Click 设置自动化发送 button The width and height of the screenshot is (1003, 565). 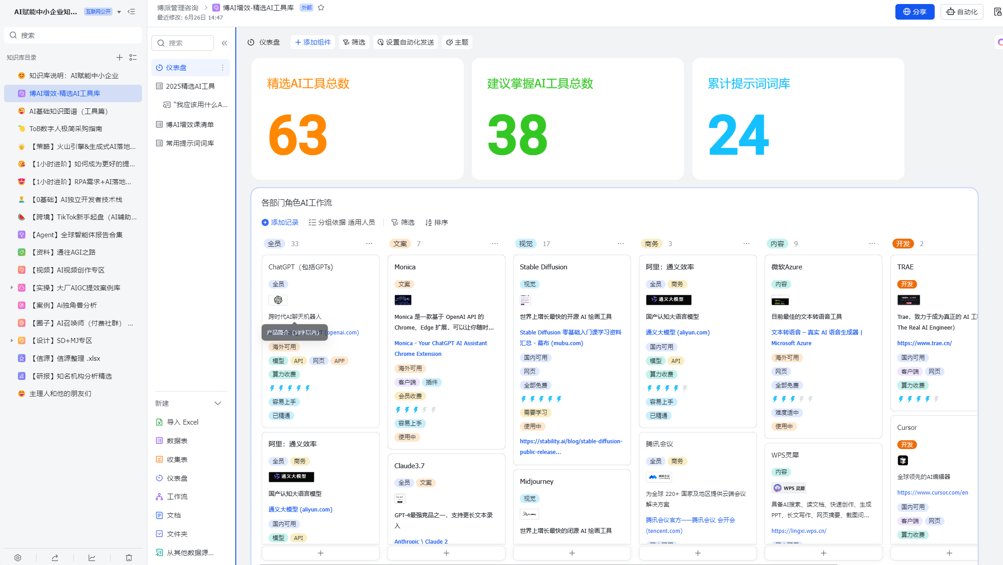405,42
